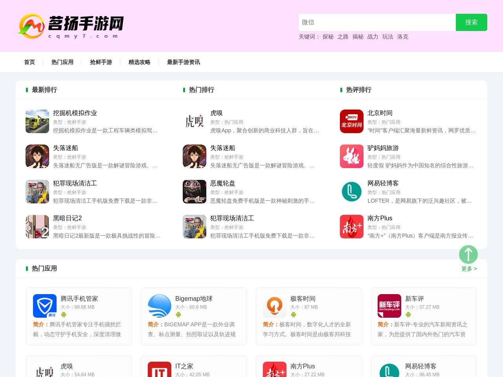Open the 首页 menu item

tap(29, 62)
